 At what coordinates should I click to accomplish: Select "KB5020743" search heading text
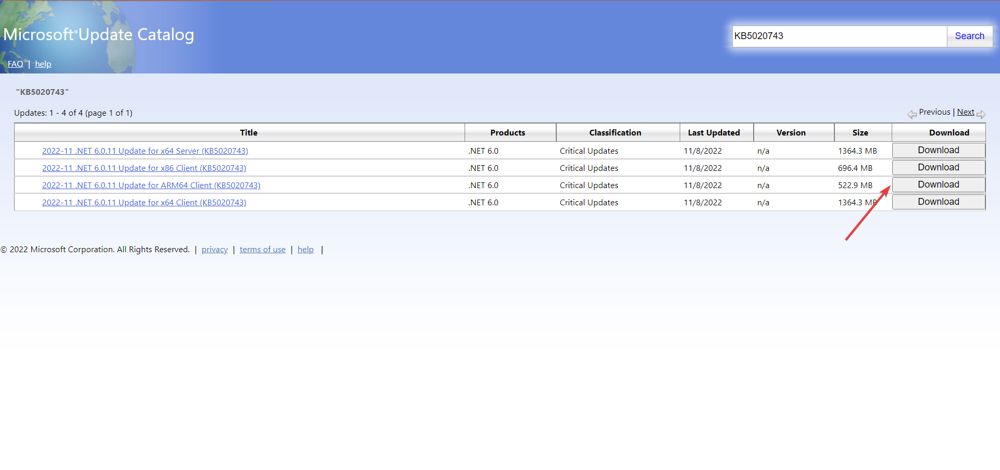(x=42, y=92)
